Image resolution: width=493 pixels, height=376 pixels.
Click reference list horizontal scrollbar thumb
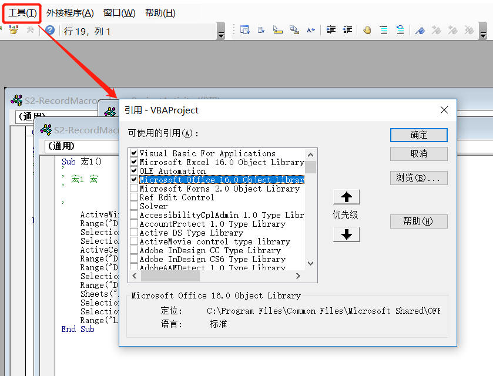[x=170, y=276]
